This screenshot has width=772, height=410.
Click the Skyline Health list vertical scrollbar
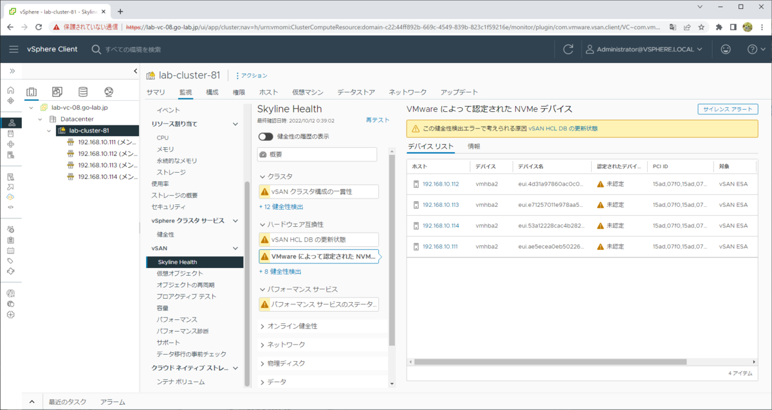(392, 251)
